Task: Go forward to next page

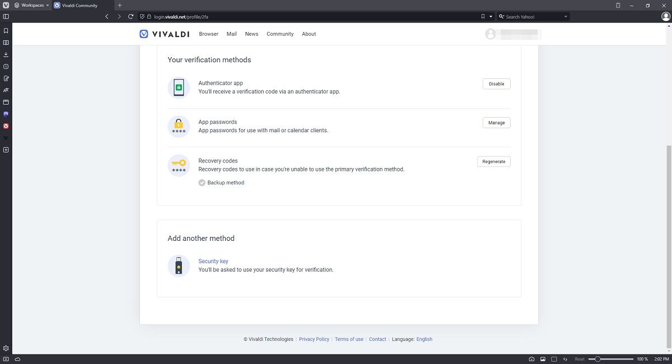Action: coord(119,17)
